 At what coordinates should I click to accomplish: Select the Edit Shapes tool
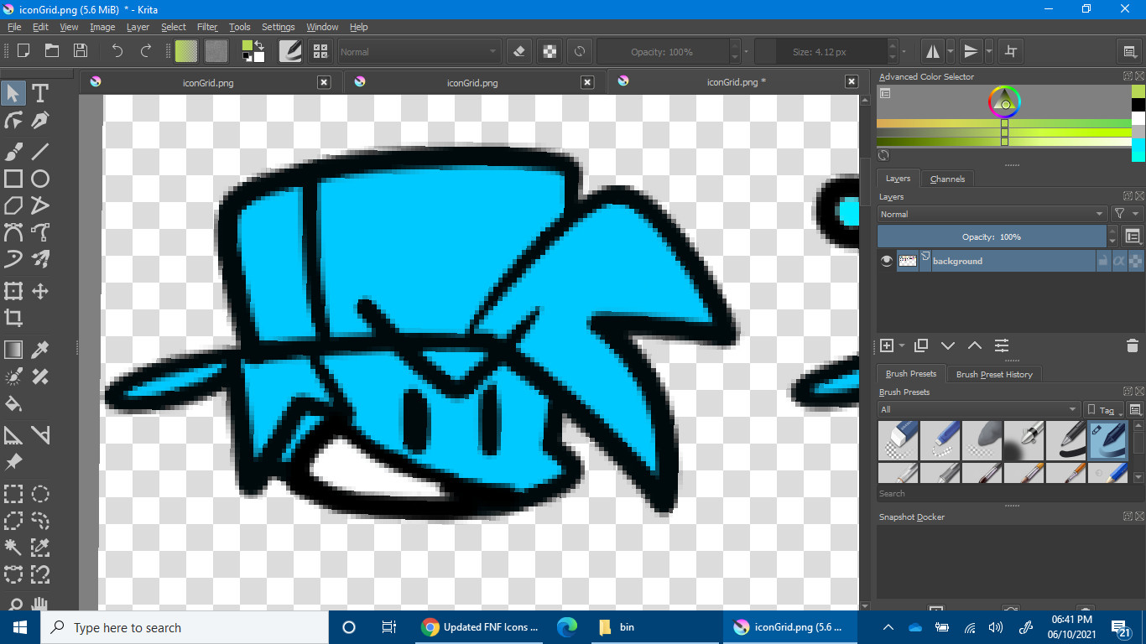(x=13, y=120)
